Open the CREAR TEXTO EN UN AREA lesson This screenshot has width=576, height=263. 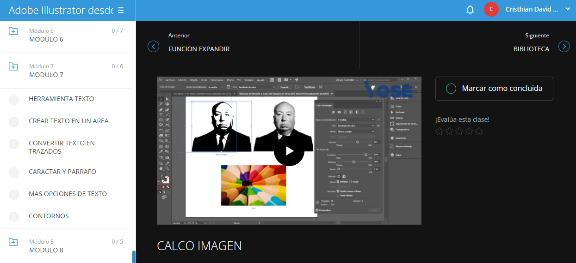[68, 121]
